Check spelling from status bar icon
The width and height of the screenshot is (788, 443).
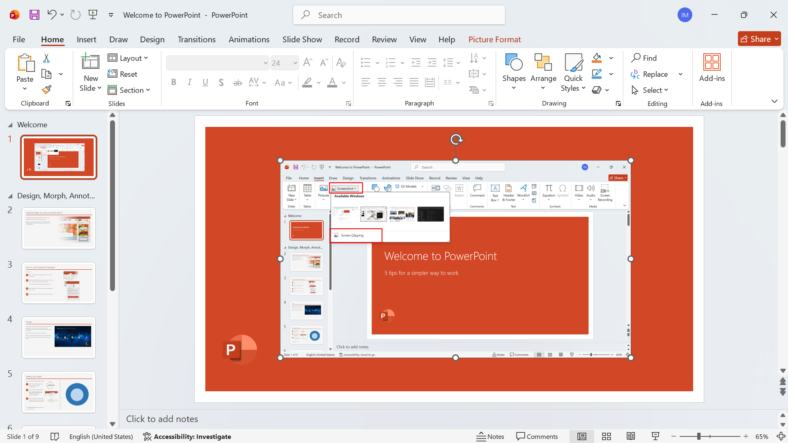tap(55, 436)
